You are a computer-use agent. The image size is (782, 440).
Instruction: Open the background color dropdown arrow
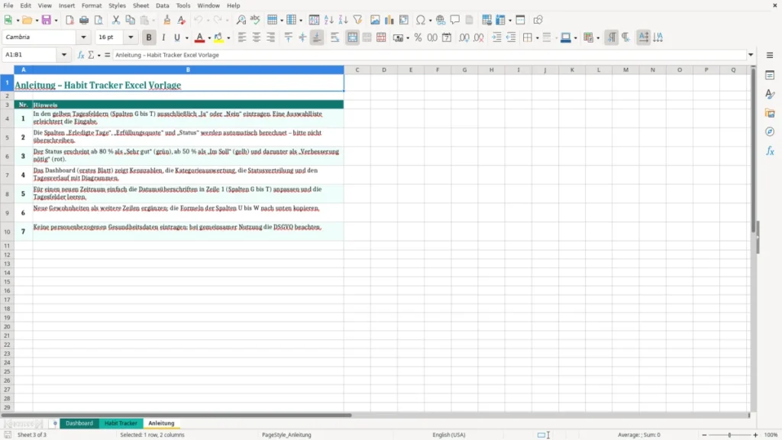point(228,38)
